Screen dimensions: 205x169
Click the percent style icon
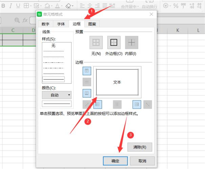click(176, 6)
